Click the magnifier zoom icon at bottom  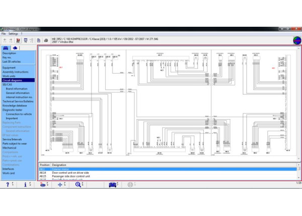tap(79, 185)
